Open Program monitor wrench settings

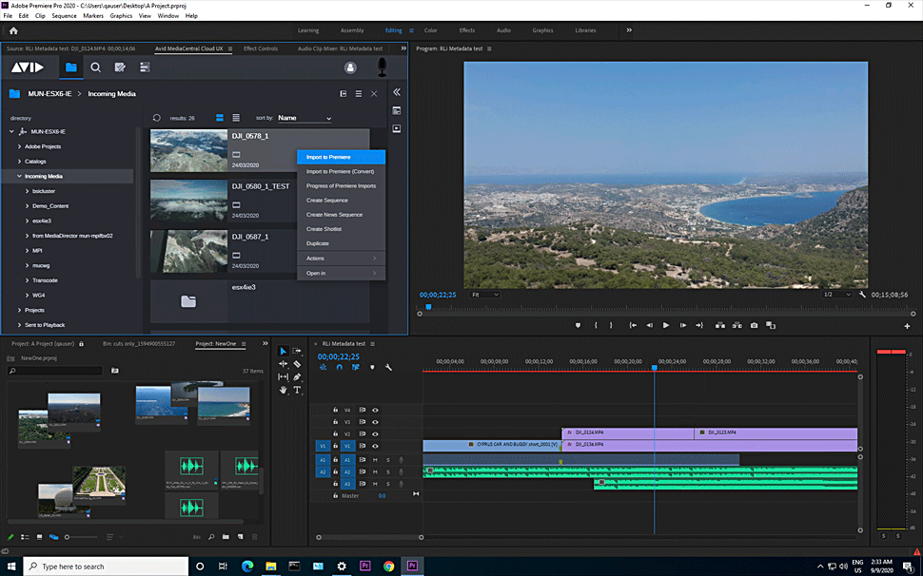tap(862, 295)
